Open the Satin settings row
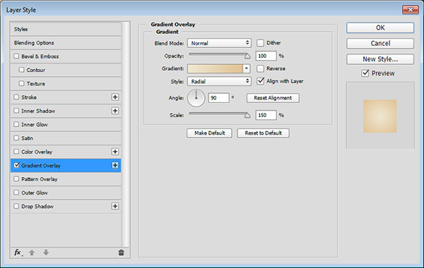The image size is (424, 268). pos(66,138)
